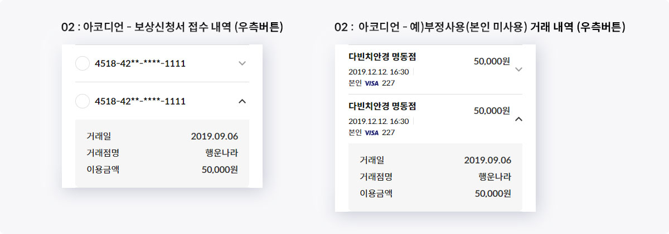Collapse the lower 다빈치안경 명동점 transaction chevron

(x=518, y=118)
